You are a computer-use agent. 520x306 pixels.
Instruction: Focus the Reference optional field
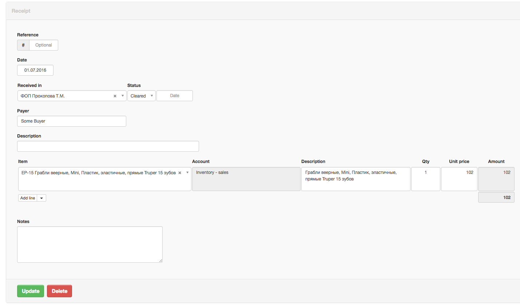44,45
